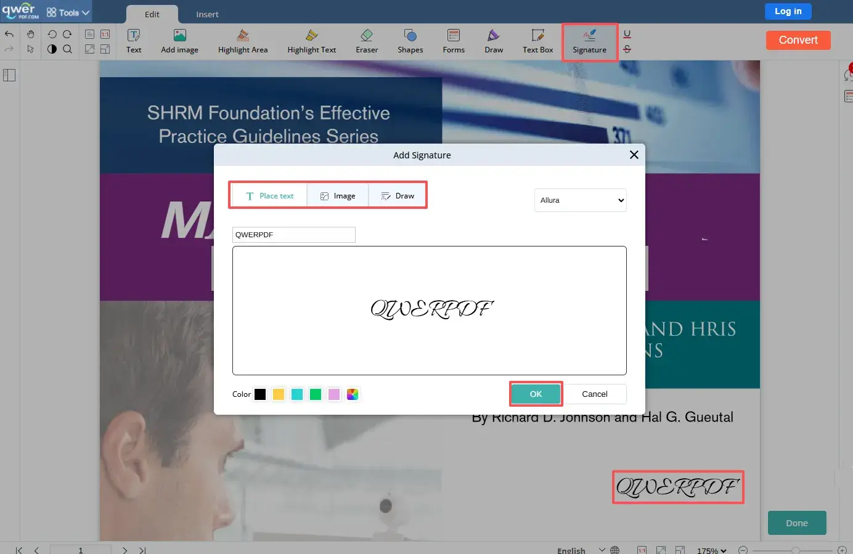The height and width of the screenshot is (554, 853).
Task: Click the underline text icon
Action: coord(627,35)
